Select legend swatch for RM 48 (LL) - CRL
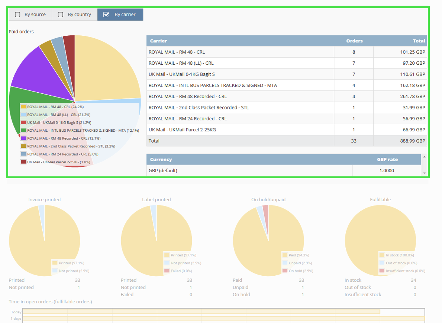Viewport: 442px width, 323px height. [x=23, y=115]
